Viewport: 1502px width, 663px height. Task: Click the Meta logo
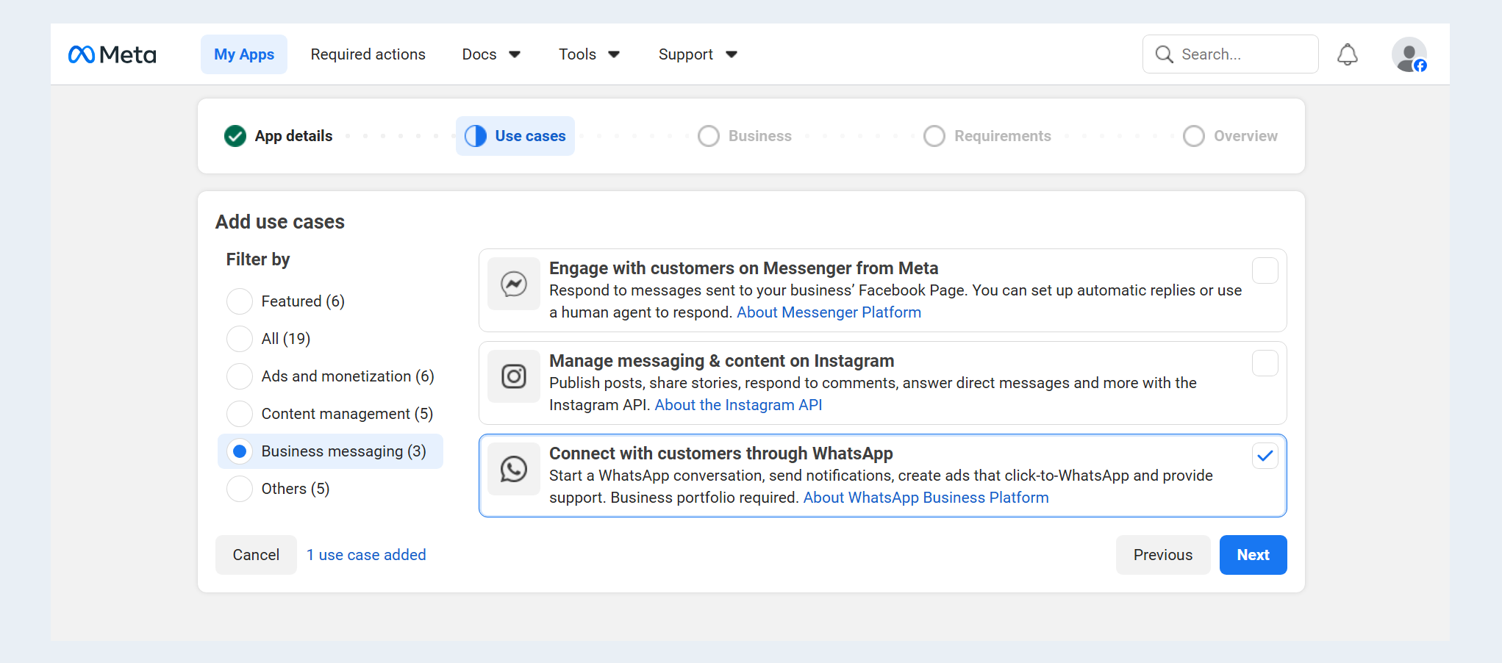[x=112, y=54]
